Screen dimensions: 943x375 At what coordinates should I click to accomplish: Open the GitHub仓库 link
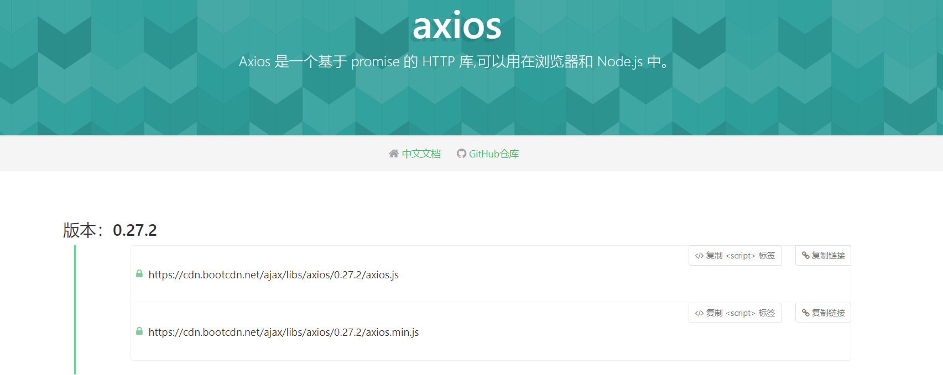(x=494, y=154)
